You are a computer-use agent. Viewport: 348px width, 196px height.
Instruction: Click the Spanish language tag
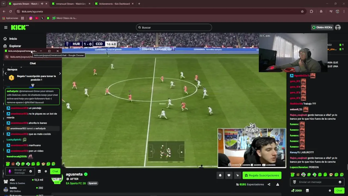tap(93, 183)
